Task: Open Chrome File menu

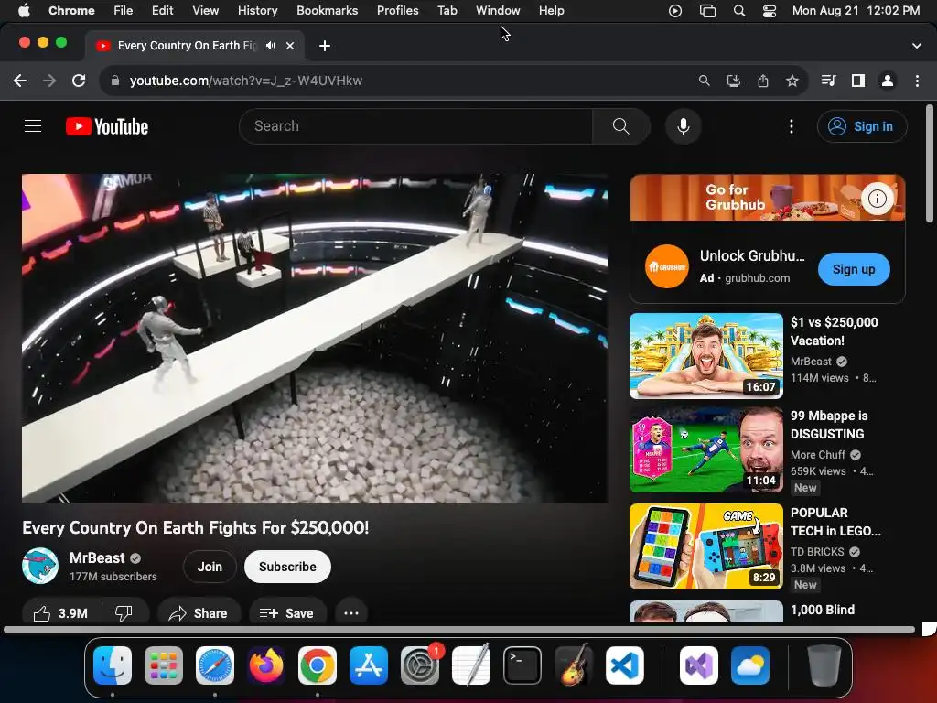Action: 124,11
